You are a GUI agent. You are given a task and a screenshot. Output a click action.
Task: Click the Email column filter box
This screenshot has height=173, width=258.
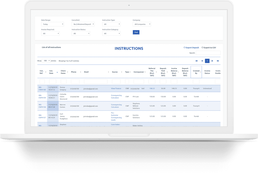point(95,82)
